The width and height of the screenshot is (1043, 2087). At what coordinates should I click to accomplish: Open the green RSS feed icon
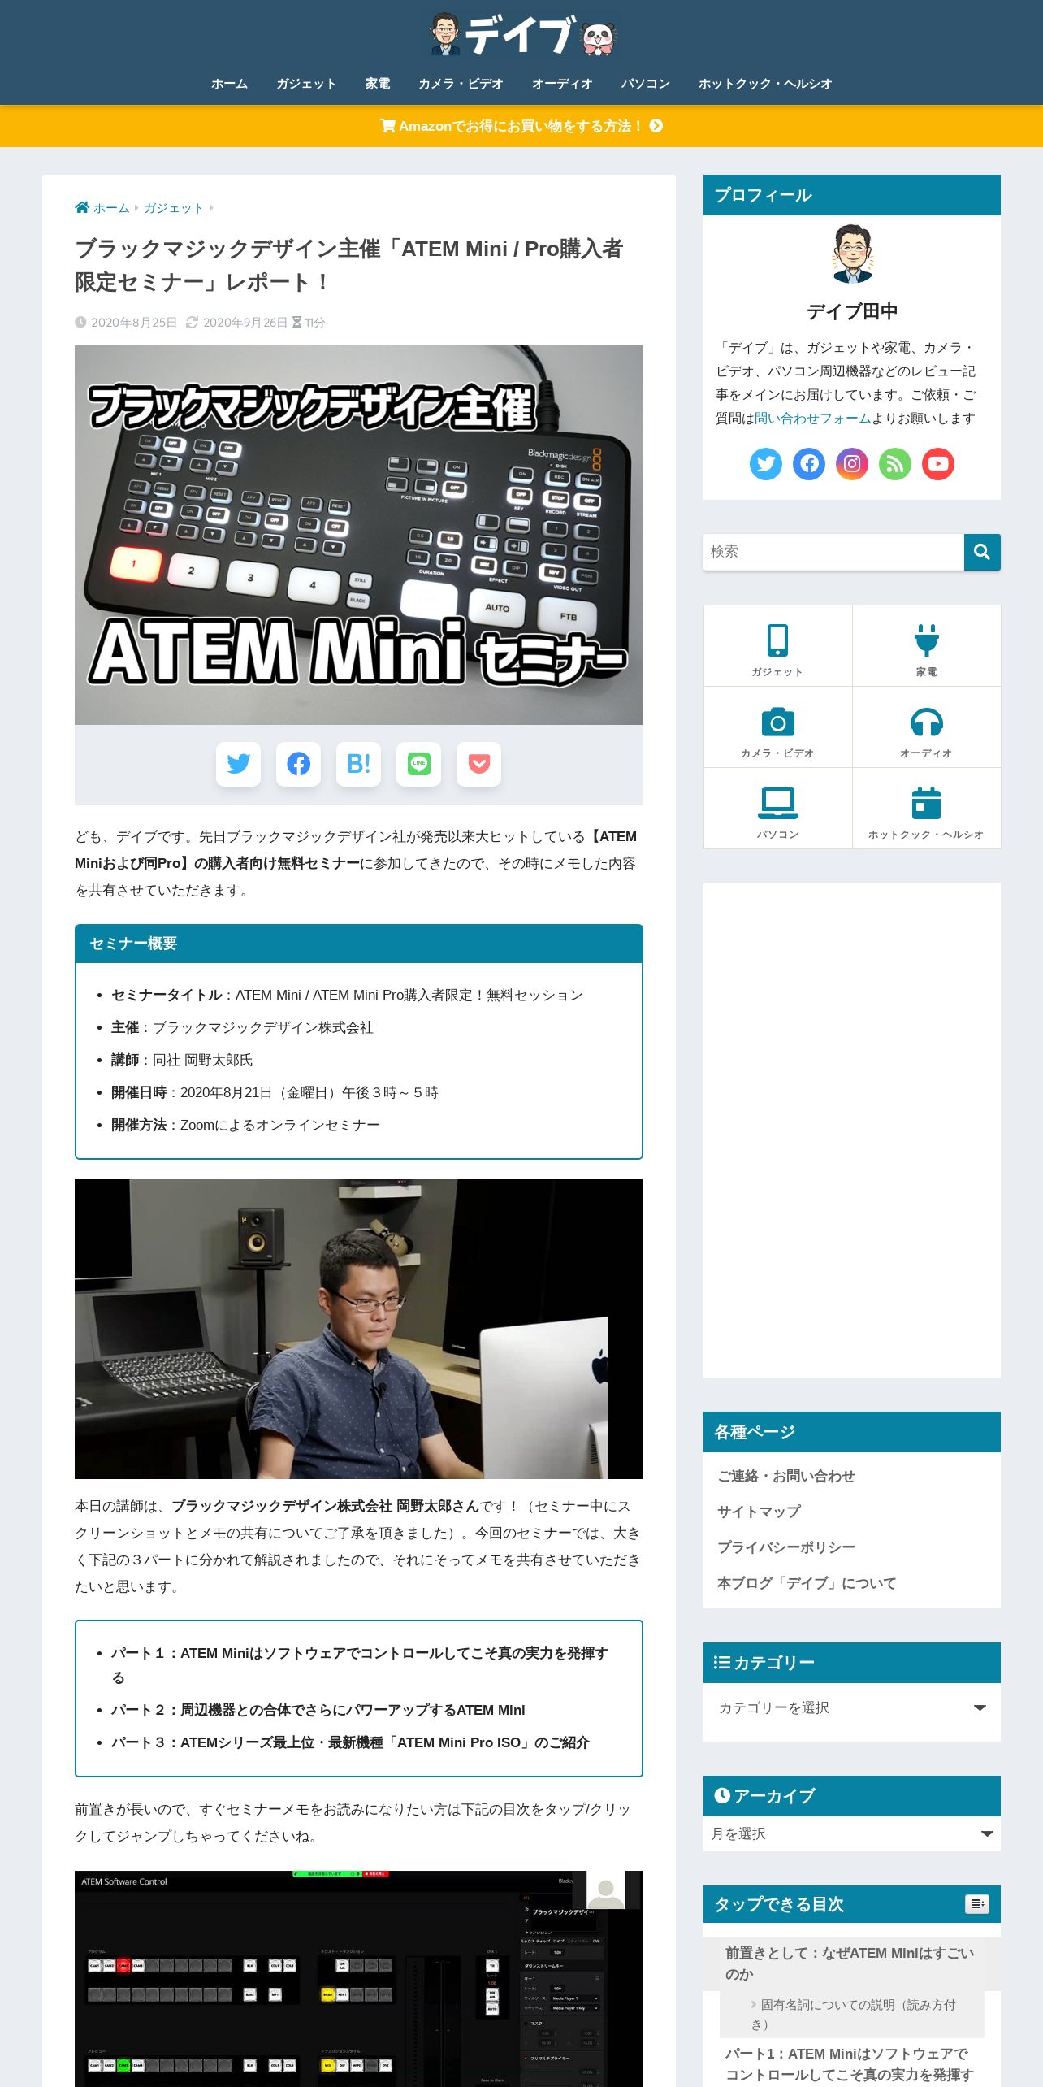pyautogui.click(x=895, y=464)
